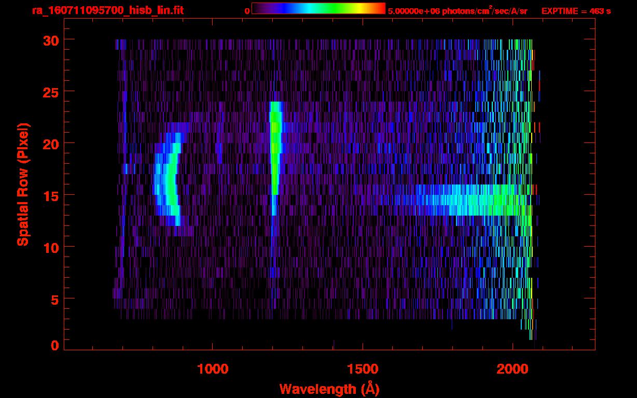Click the 5.00000e+06 photons color scale label

tap(458, 11)
